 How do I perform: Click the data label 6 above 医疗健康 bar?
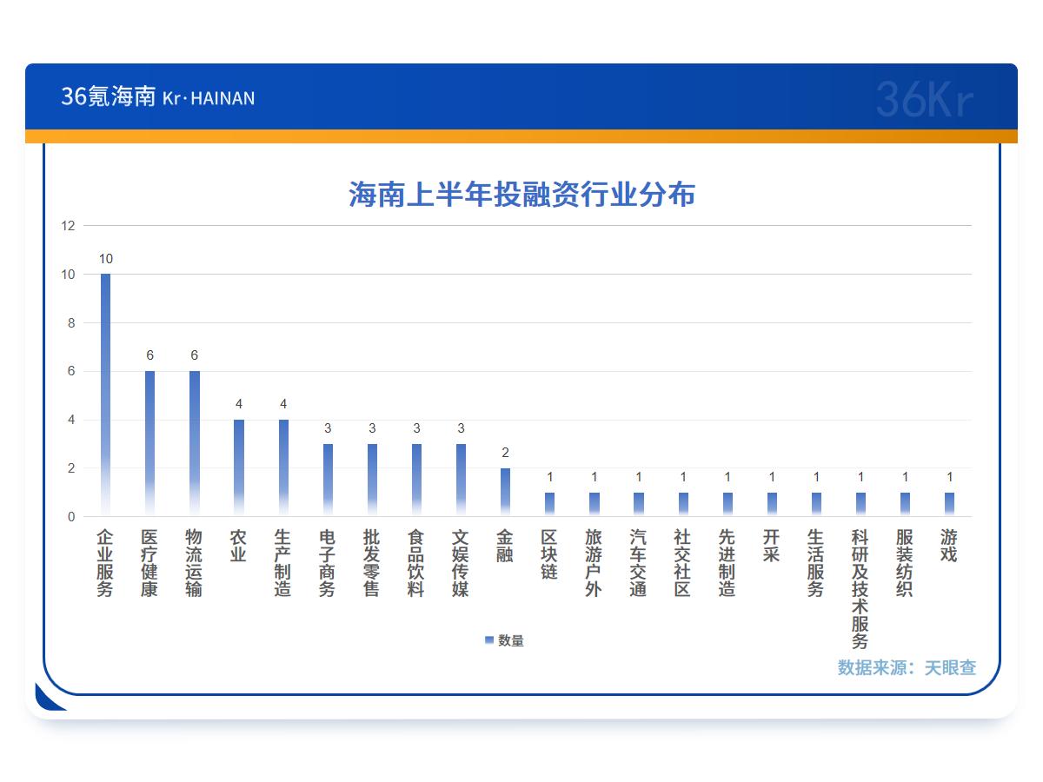(149, 355)
